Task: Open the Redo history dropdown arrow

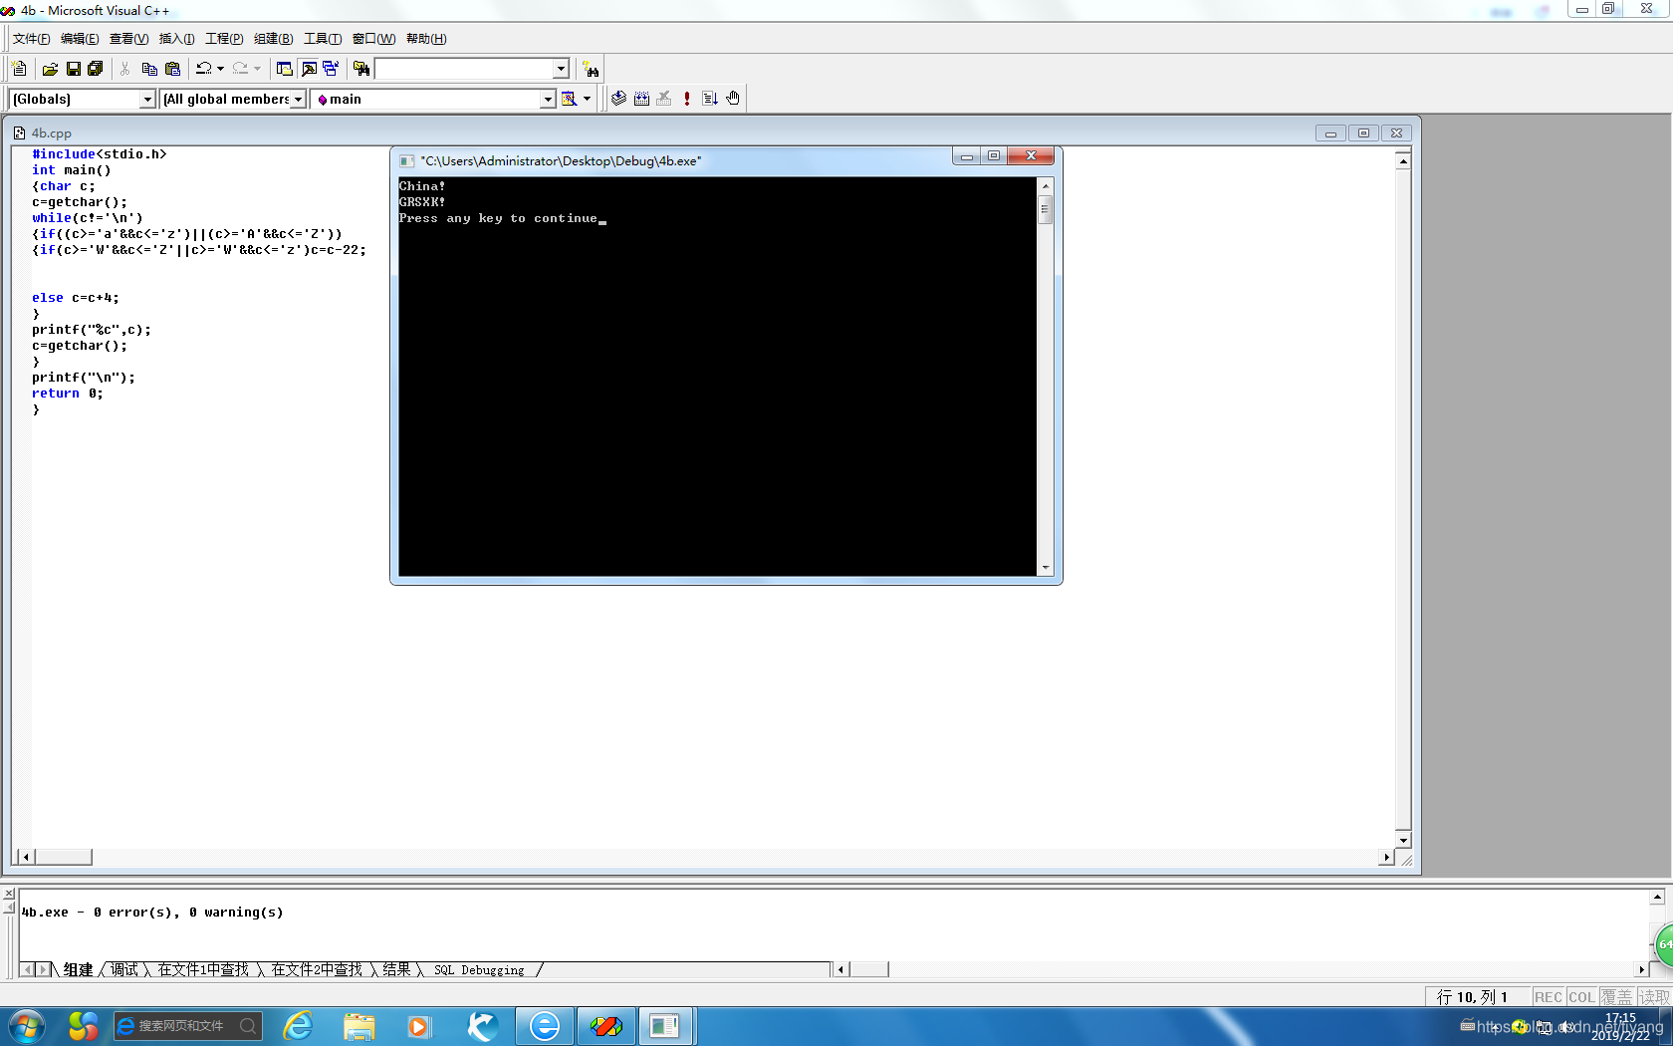Action: coord(257,69)
